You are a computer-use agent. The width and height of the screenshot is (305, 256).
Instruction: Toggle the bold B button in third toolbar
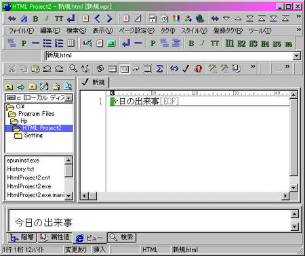pos(191,43)
